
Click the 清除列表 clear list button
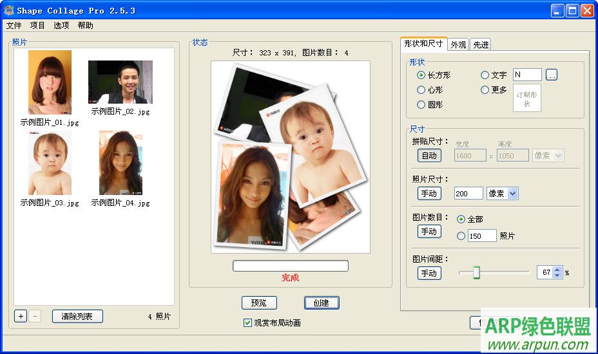pyautogui.click(x=77, y=316)
